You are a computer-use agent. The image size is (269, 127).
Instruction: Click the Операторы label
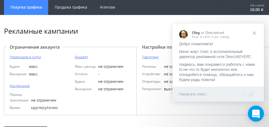pyautogui.click(x=151, y=82)
